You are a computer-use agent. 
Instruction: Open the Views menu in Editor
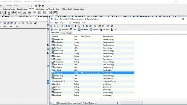coord(62,23)
